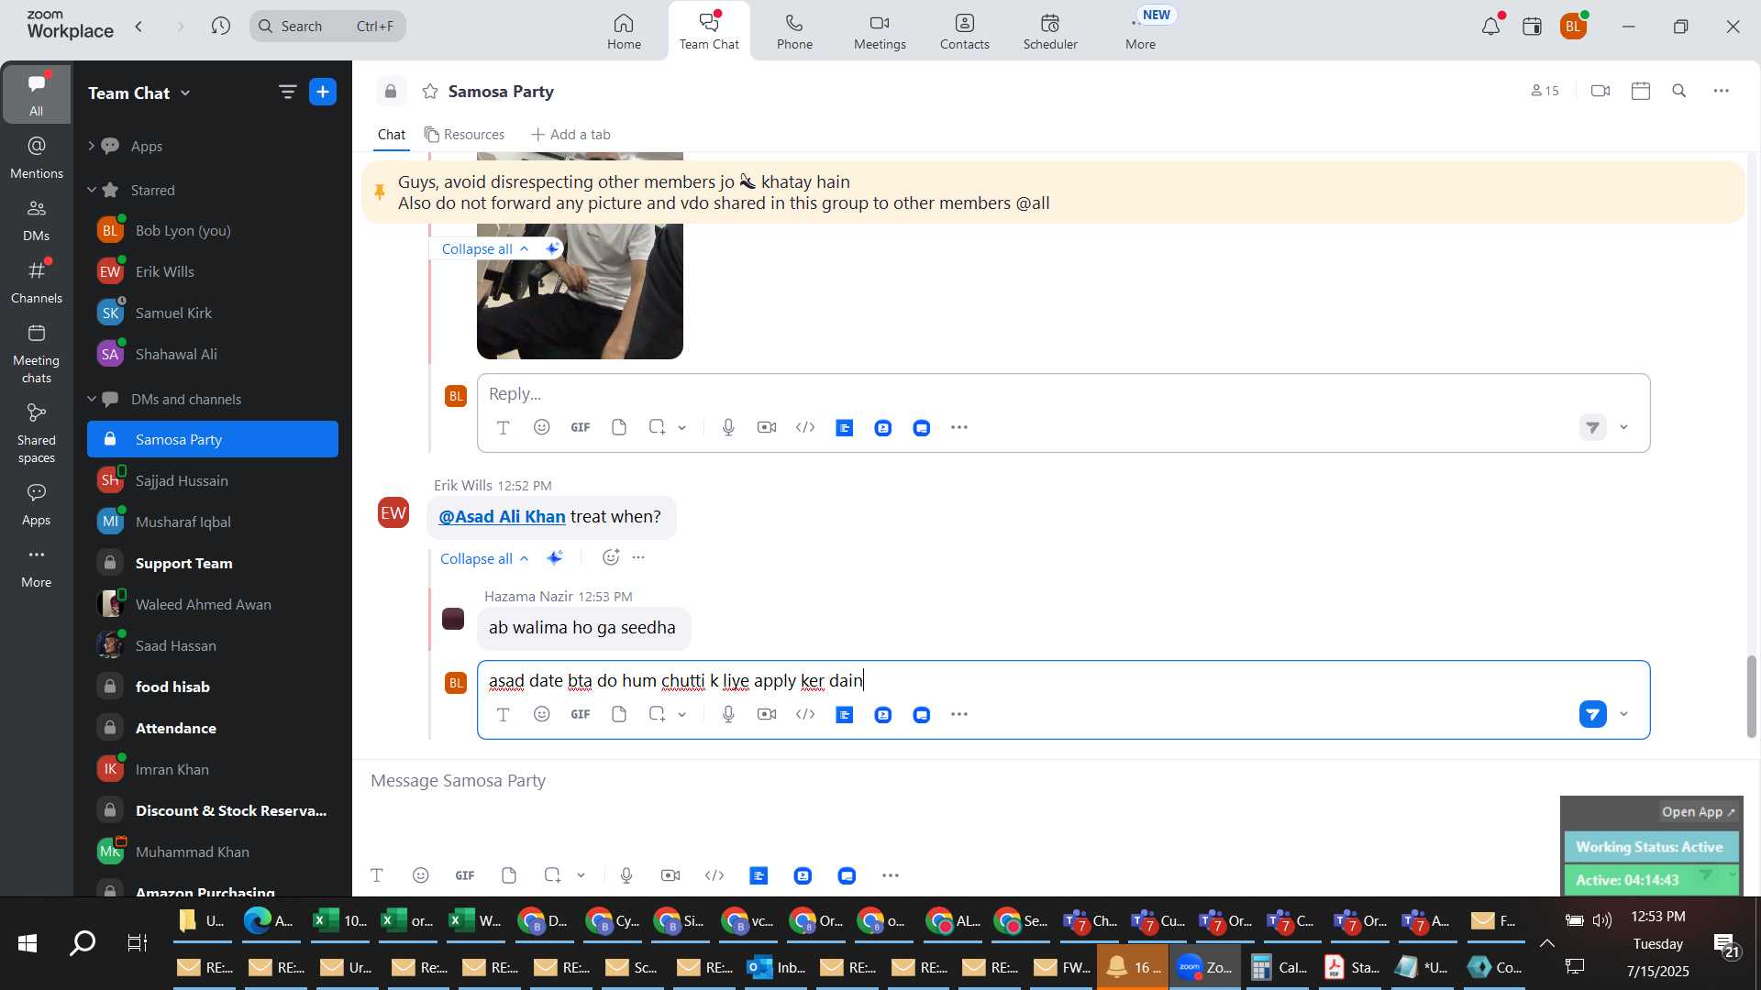Open the channel calendar icon in header
Screen dimensions: 1761x990
[x=1641, y=91]
